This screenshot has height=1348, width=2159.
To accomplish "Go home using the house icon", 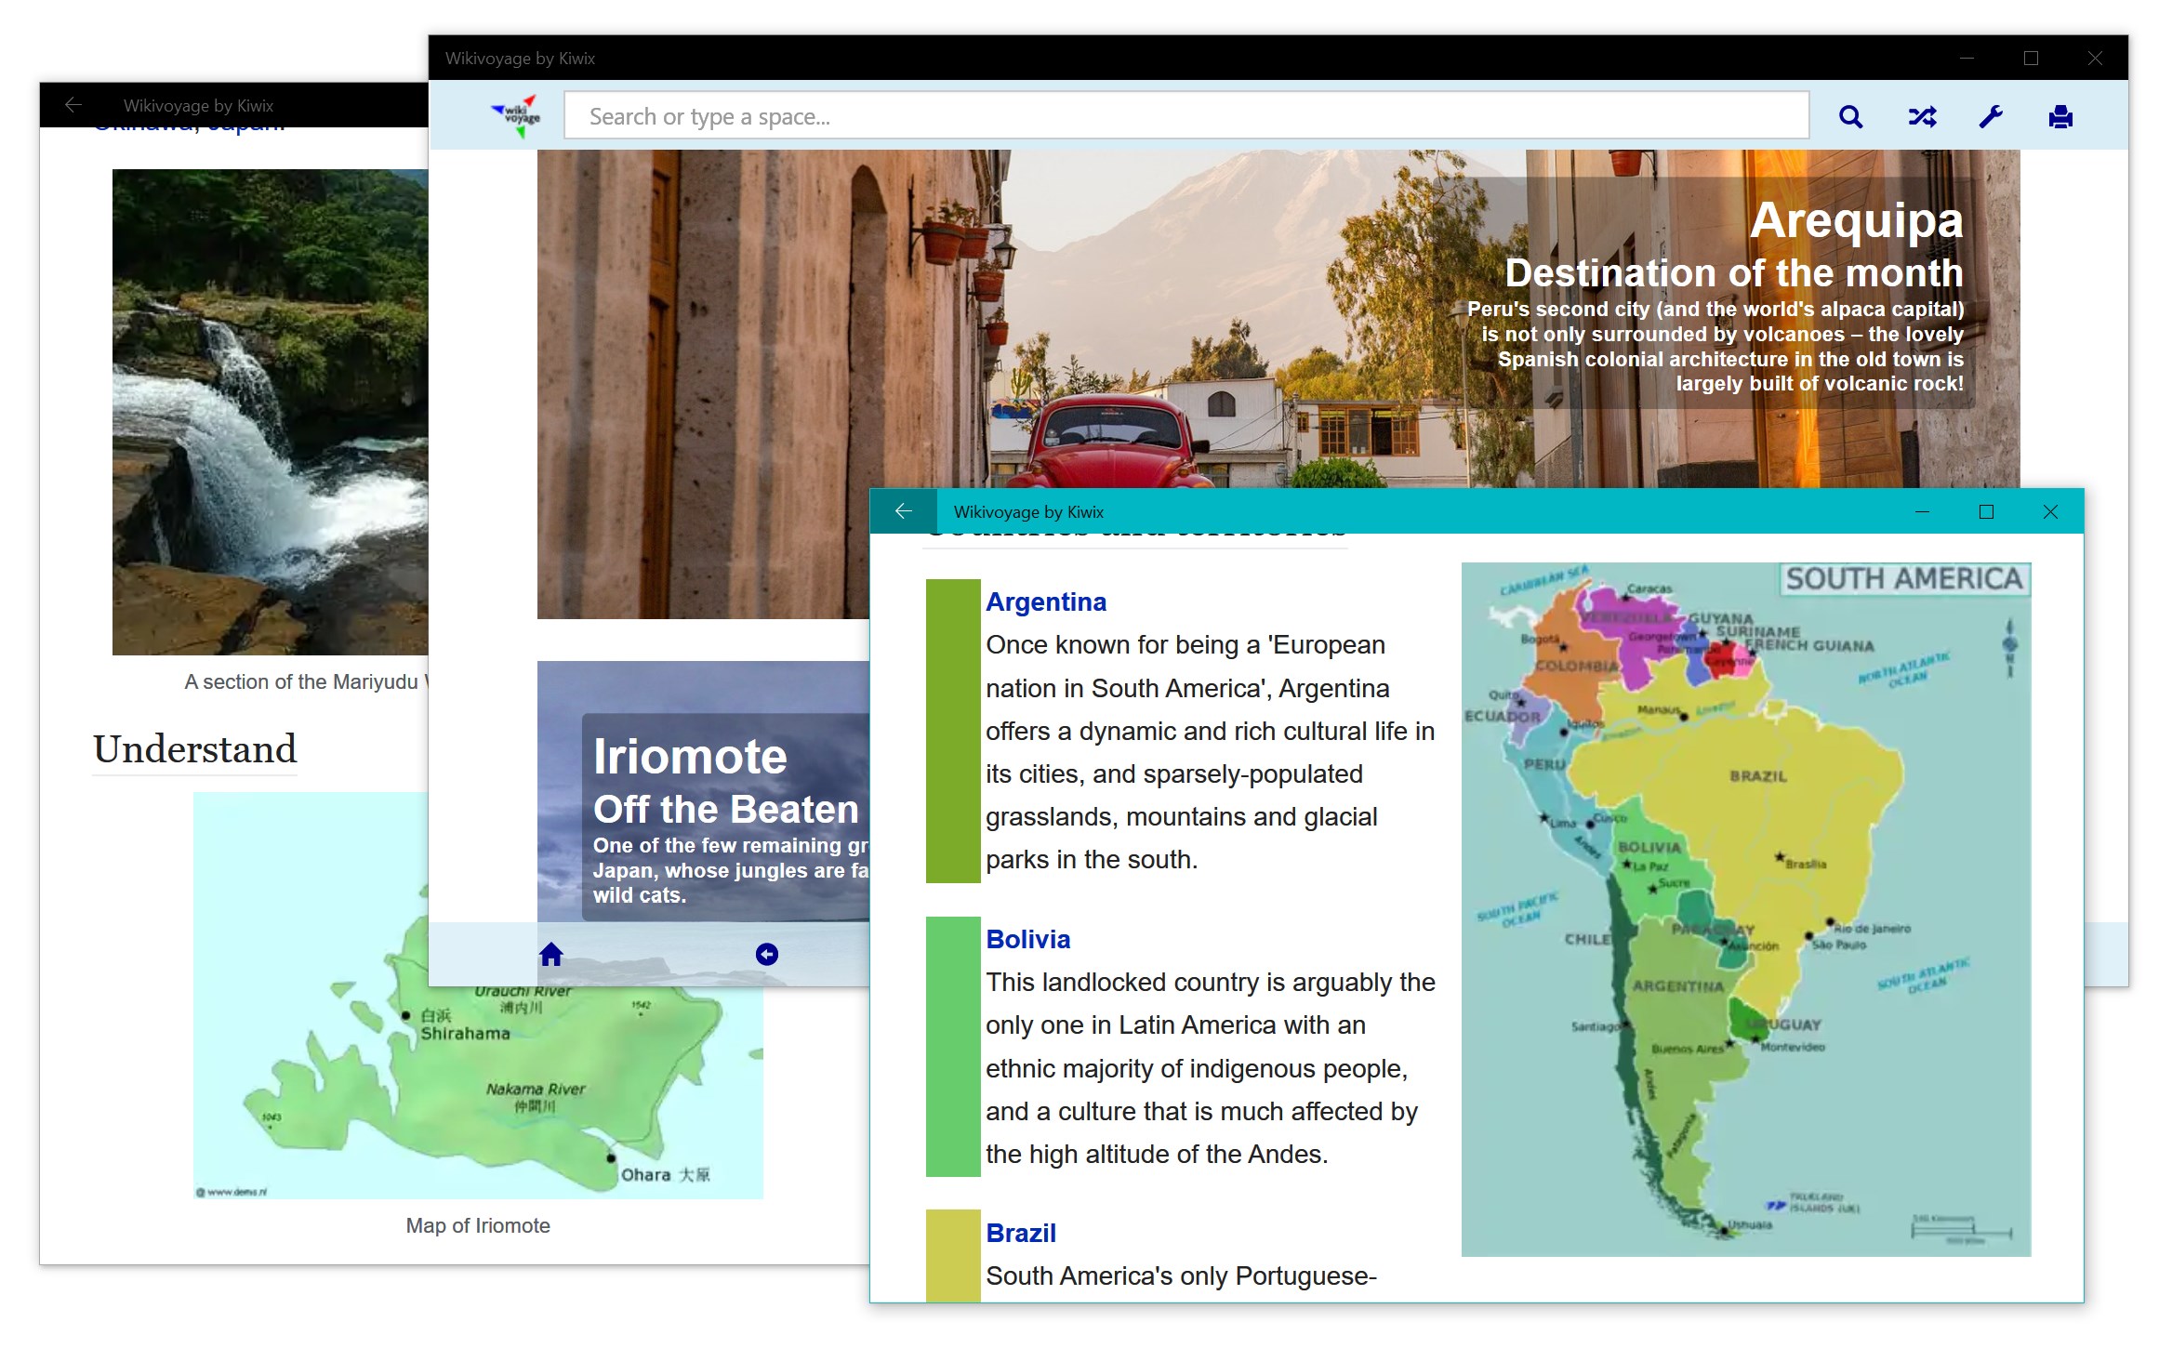I will tap(550, 954).
